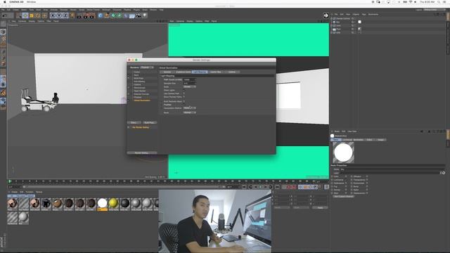The height and width of the screenshot is (253, 450).
Task: Toggle the Z axis lock icon
Action: (x=65, y=15)
